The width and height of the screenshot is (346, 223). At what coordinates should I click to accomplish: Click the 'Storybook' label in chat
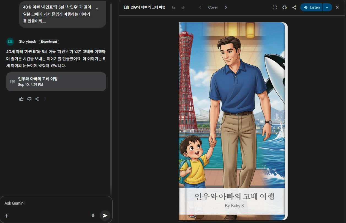(x=28, y=42)
